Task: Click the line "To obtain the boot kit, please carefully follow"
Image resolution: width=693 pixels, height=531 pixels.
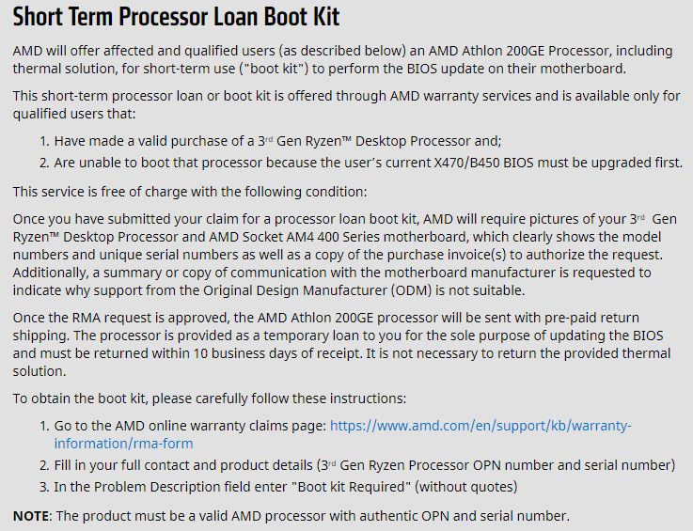Action: 210,399
